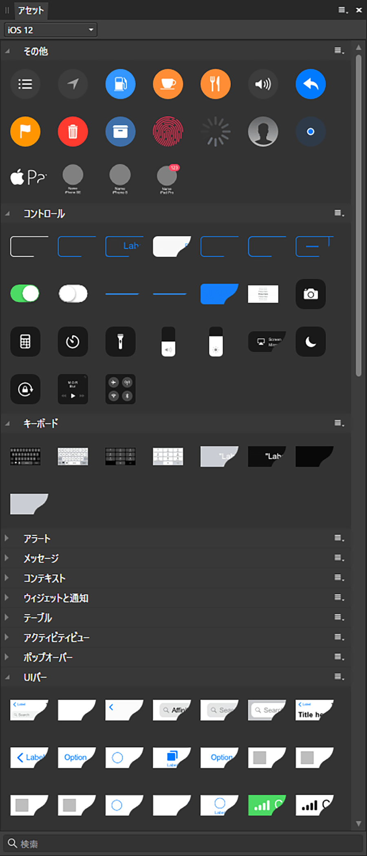The height and width of the screenshot is (856, 367).
Task: Expand the メッセージ category
Action: coord(7,558)
